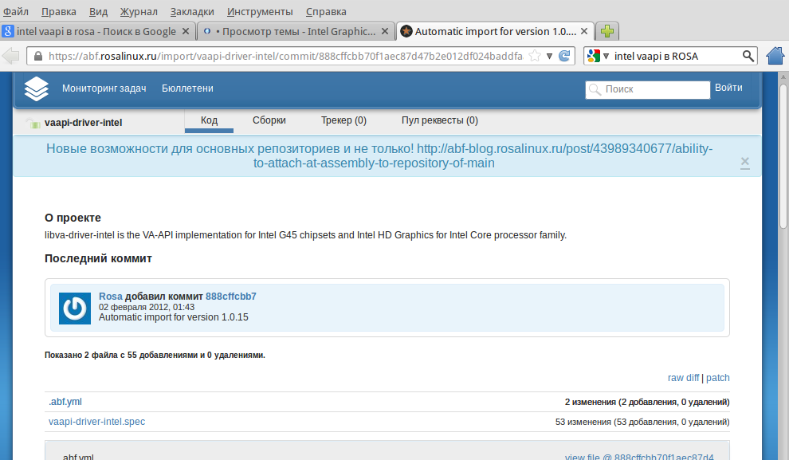Viewport: 789px width, 460px height.
Task: Select the Код tab
Action: (209, 121)
